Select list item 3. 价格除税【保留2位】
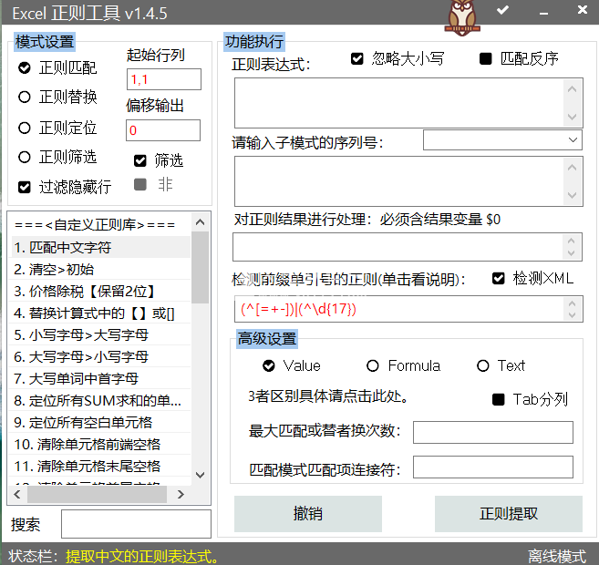The width and height of the screenshot is (599, 565). 99,292
